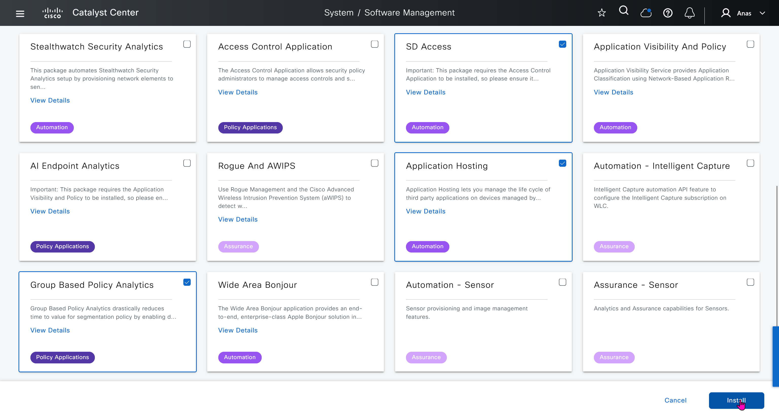Add page to favorites with star icon
Viewport: 779px width, 420px height.
(602, 13)
